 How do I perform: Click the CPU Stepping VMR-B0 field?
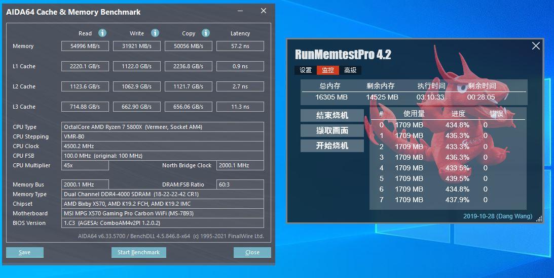(163, 136)
